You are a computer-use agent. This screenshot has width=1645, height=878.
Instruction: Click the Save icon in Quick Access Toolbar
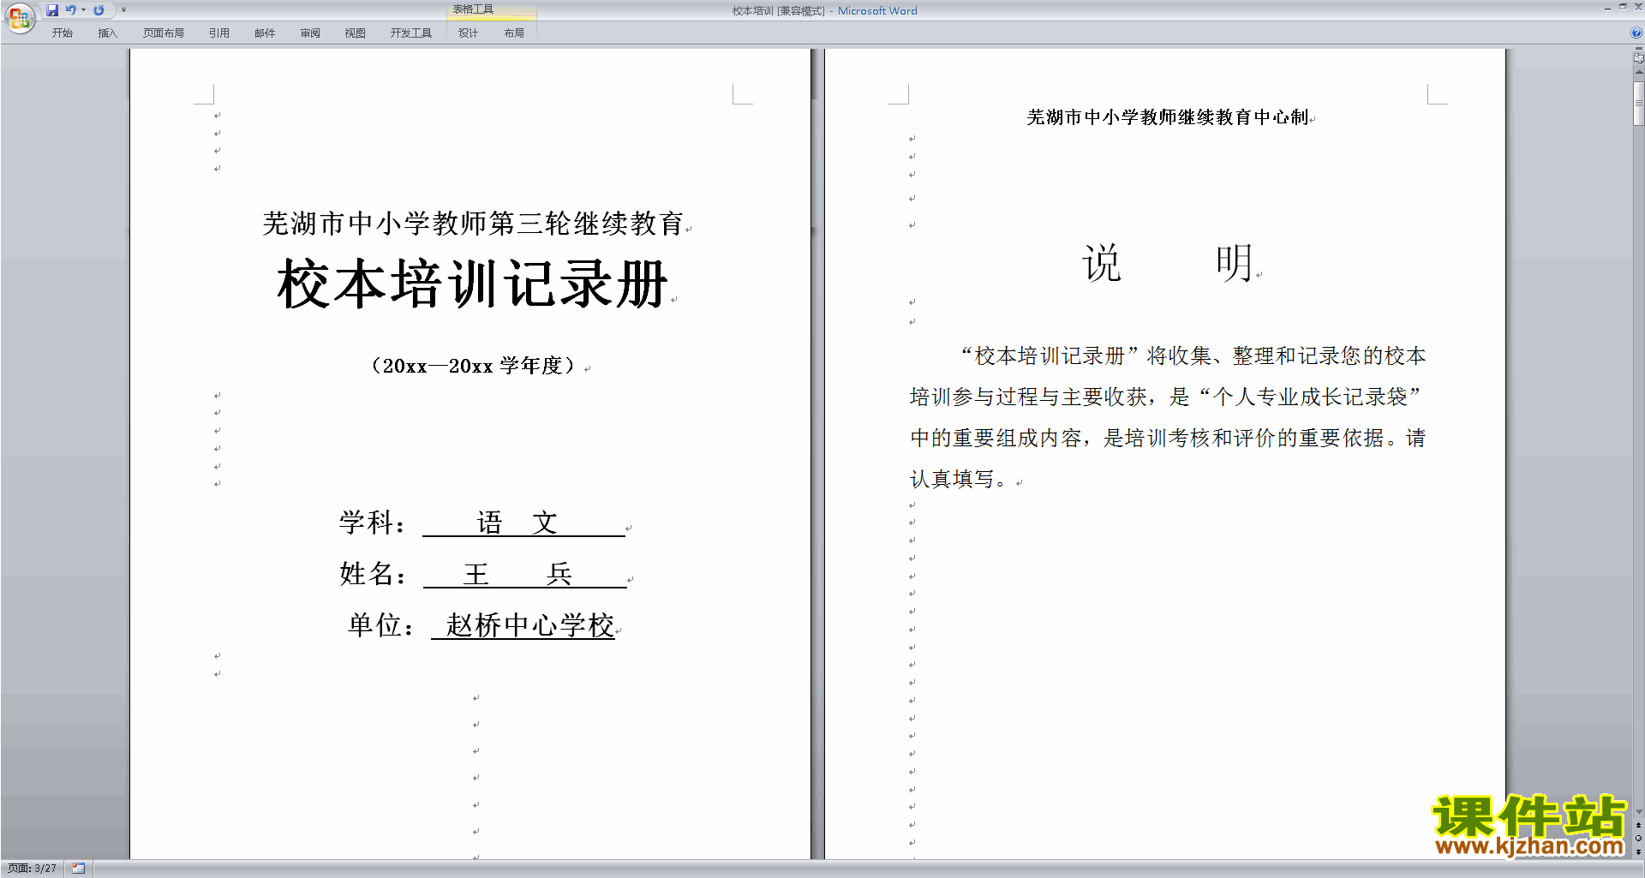click(x=52, y=10)
